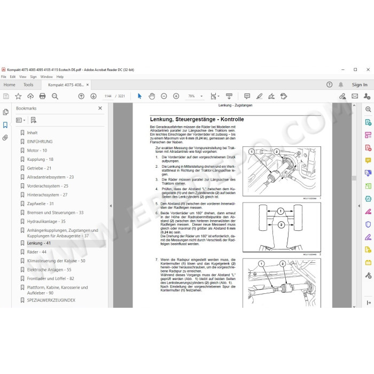Open the View menu
Image resolution: width=374 pixels, height=374 pixels.
pyautogui.click(x=23, y=77)
